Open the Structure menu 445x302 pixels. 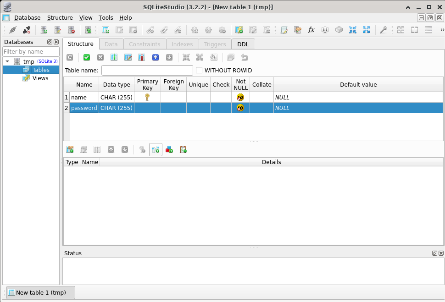coord(60,17)
